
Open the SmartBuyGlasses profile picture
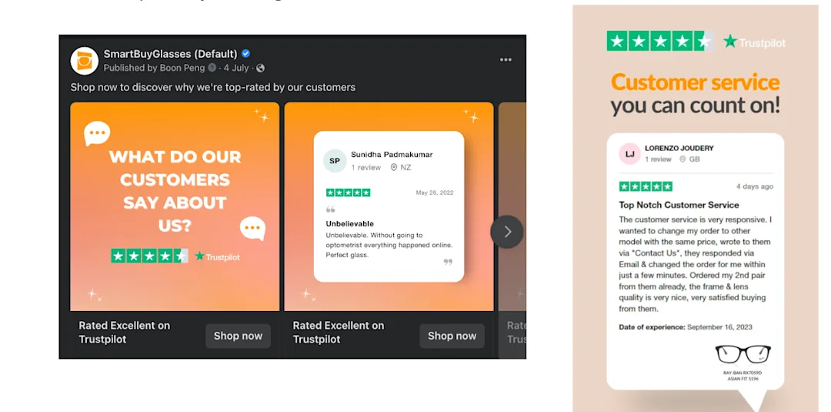(x=85, y=61)
